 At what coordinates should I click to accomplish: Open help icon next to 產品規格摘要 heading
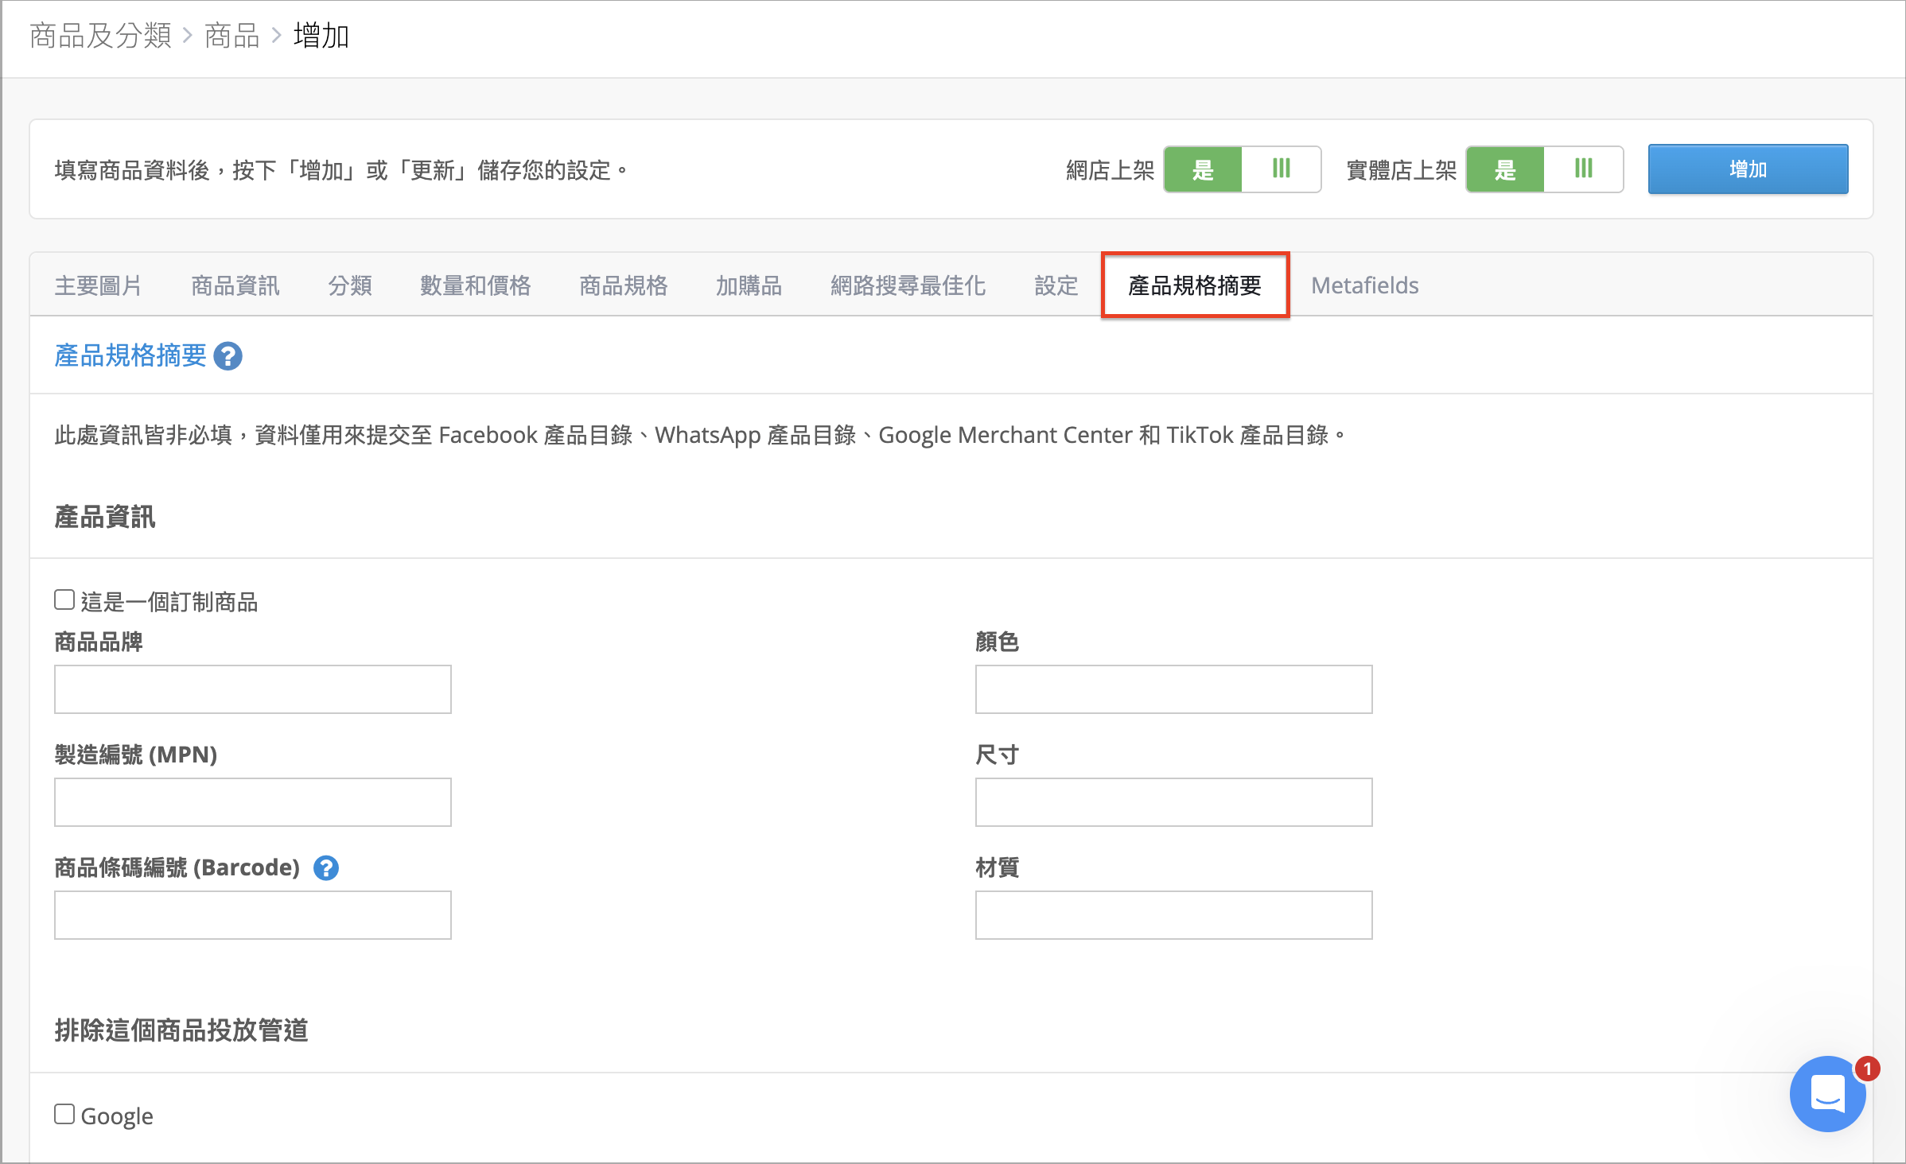228,356
